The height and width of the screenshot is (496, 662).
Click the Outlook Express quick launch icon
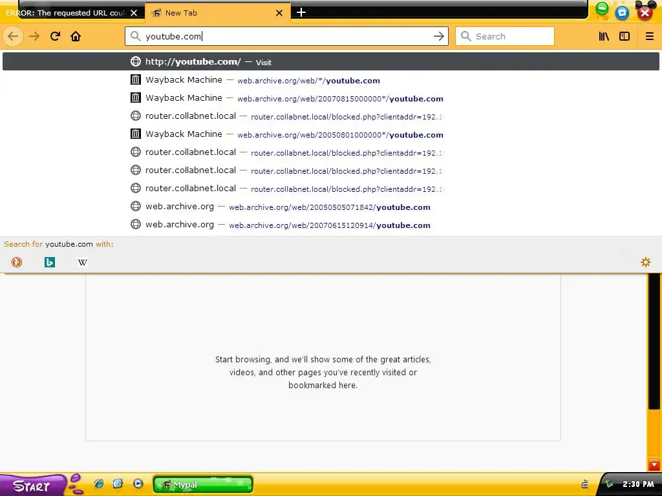pos(118,484)
